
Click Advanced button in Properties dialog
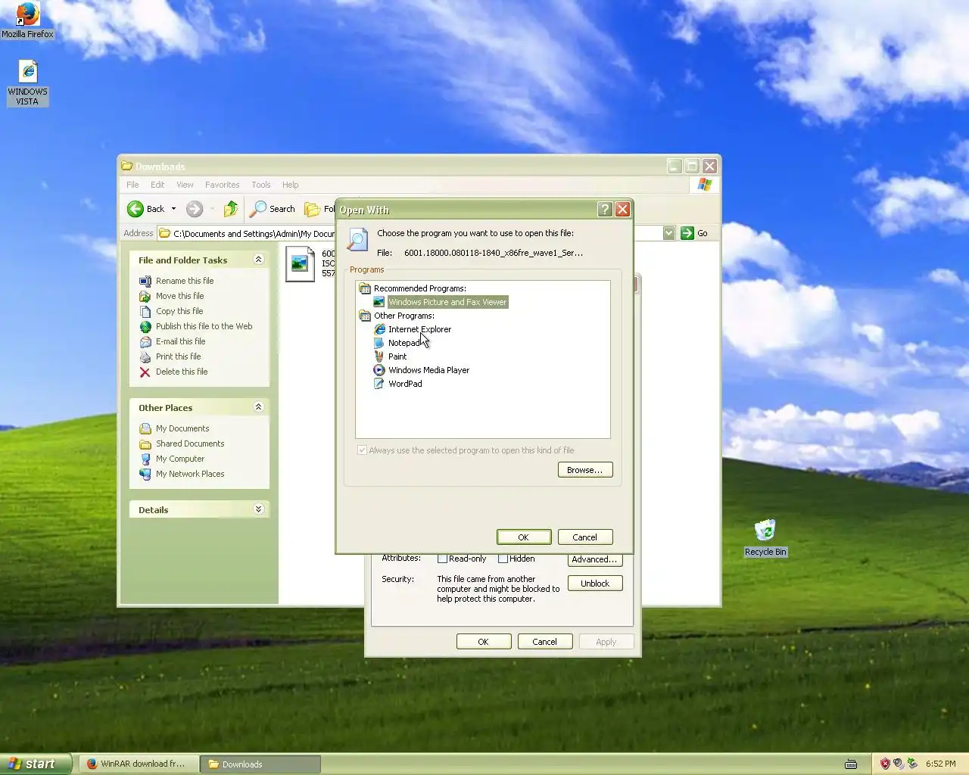595,559
